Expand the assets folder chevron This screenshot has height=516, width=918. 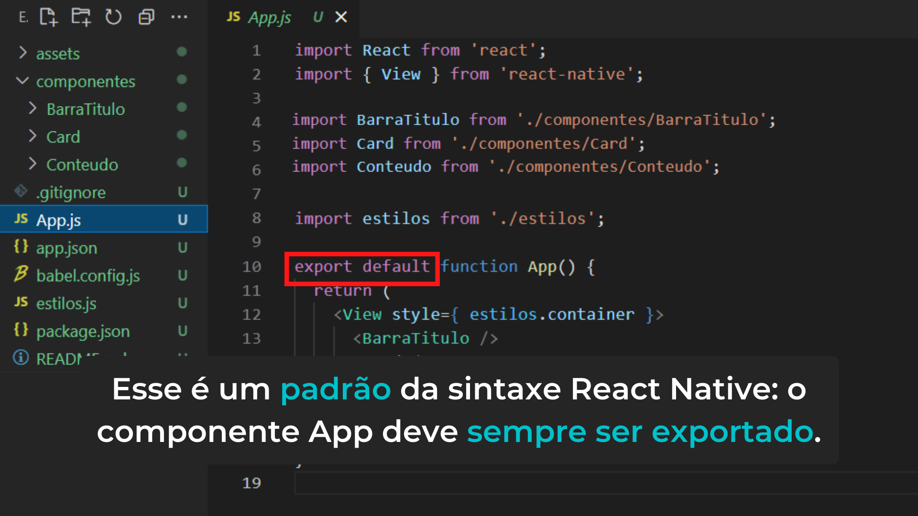22,53
